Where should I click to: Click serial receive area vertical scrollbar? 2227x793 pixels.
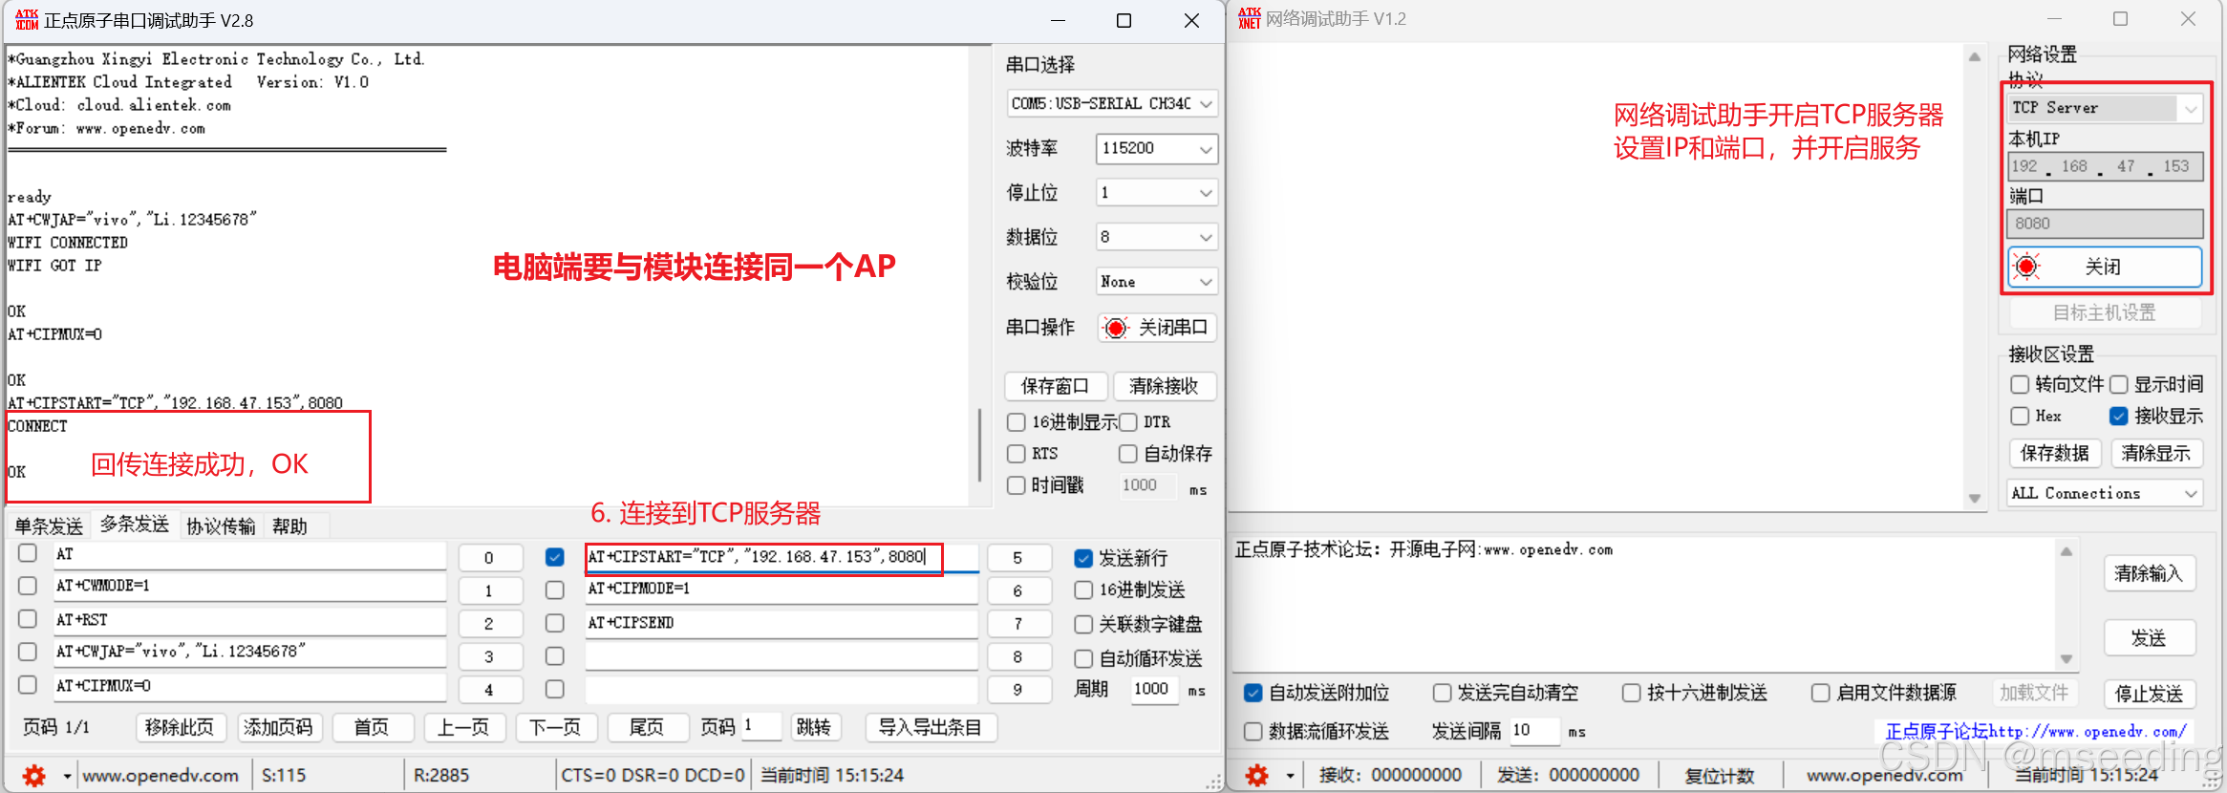coord(980,446)
